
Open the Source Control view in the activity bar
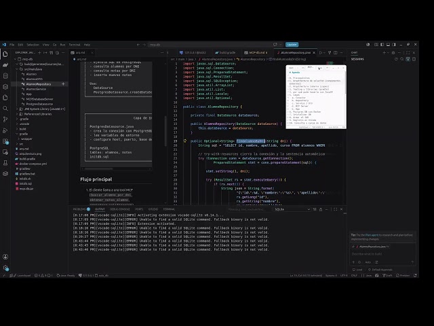pos(5,120)
